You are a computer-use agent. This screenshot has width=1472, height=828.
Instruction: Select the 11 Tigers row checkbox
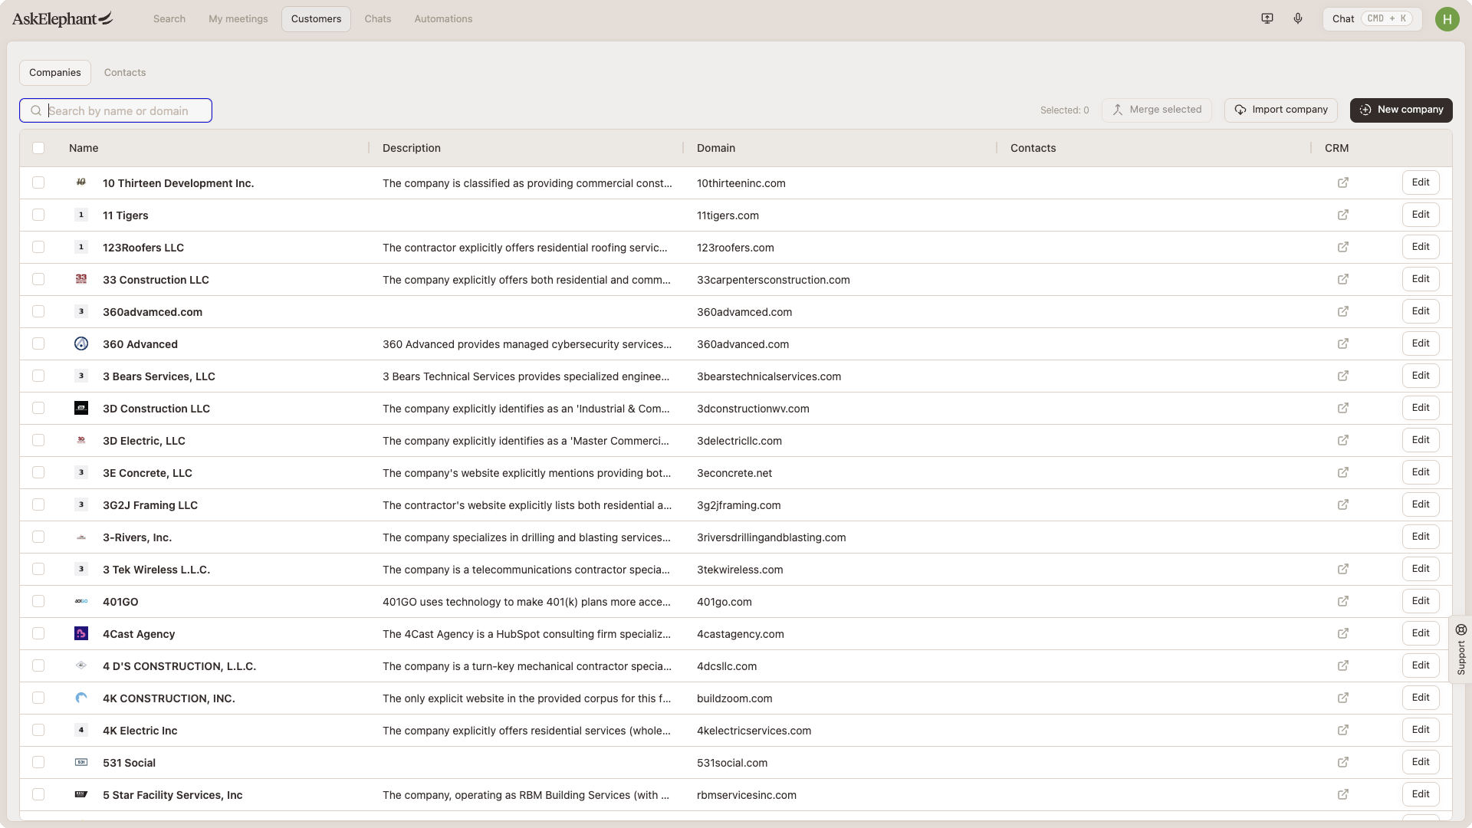(38, 215)
